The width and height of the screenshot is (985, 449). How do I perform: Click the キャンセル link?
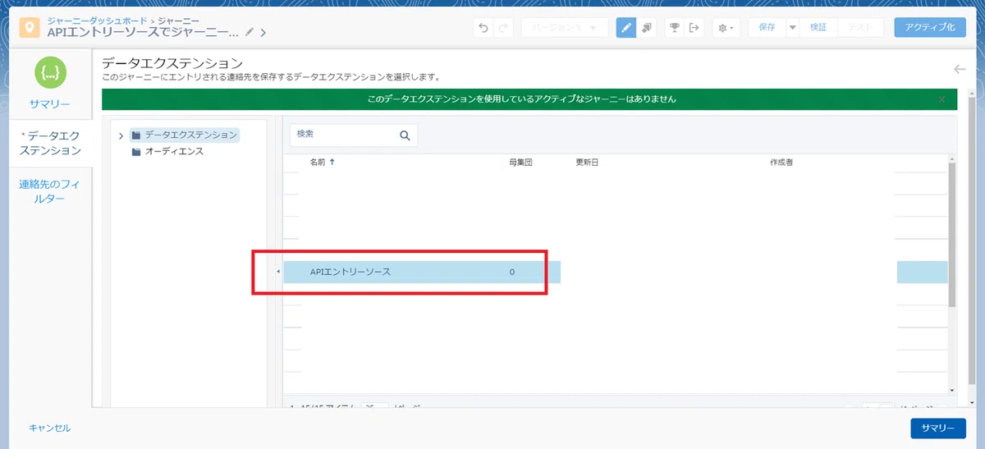click(x=50, y=428)
